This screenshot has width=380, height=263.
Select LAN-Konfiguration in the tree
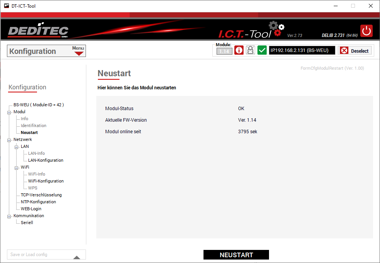click(45, 160)
